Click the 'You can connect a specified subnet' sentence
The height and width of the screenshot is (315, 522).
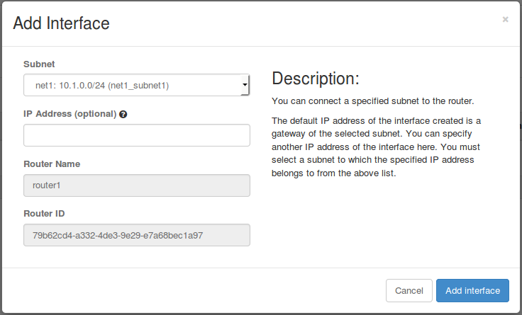(372, 101)
